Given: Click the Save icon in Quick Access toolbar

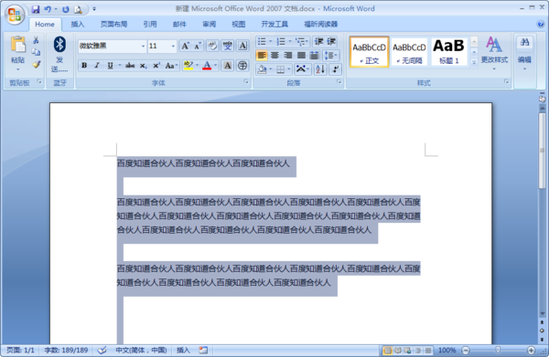Looking at the screenshot, I should click(36, 9).
